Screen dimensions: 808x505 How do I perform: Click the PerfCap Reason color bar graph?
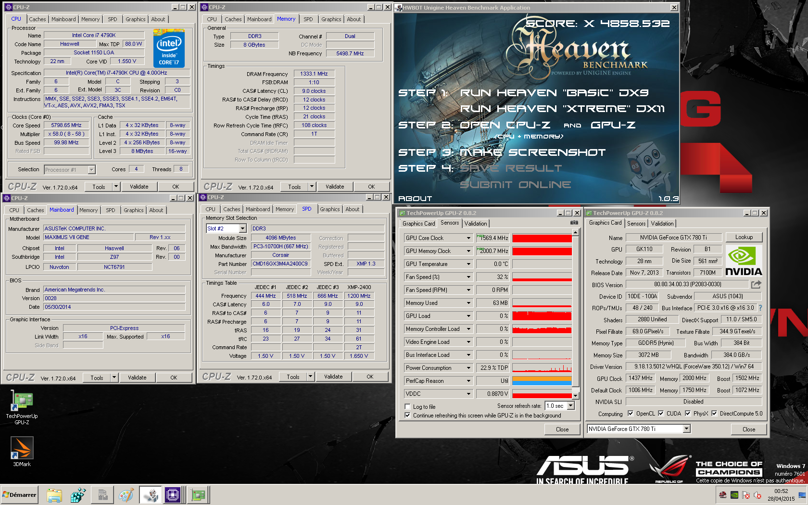542,381
